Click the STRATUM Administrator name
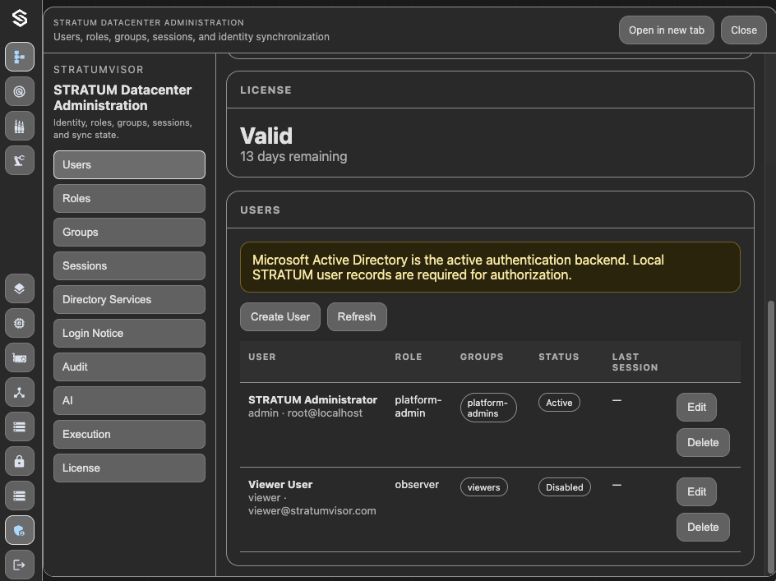This screenshot has width=776, height=581. [x=312, y=400]
